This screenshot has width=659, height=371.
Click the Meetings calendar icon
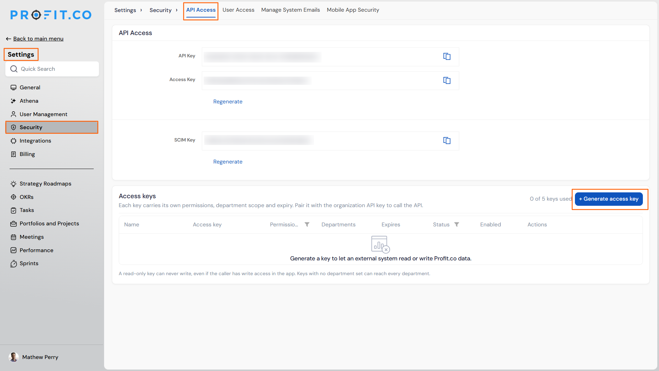pos(13,237)
